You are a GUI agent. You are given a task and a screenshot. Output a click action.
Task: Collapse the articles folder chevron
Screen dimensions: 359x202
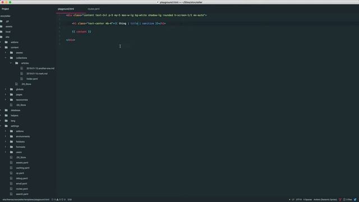point(11,63)
